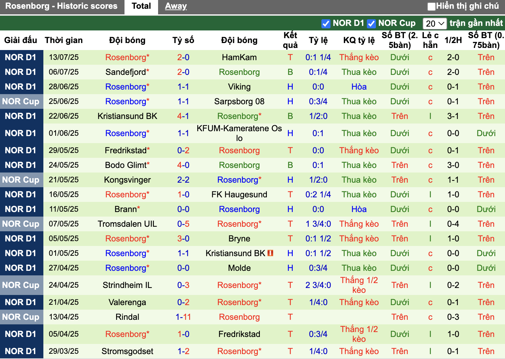The width and height of the screenshot is (505, 359).
Task: Click the 1/2H column header
Action: (x=453, y=40)
